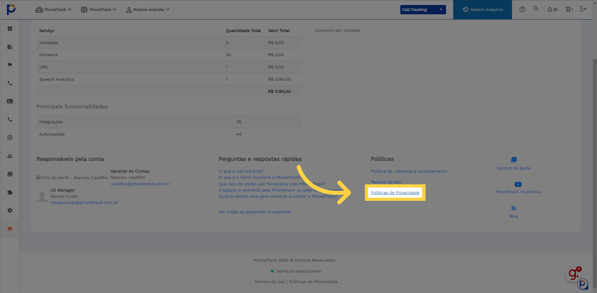The image size is (597, 293).
Task: Open the flag campaigns sidebar icon
Action: [10, 65]
